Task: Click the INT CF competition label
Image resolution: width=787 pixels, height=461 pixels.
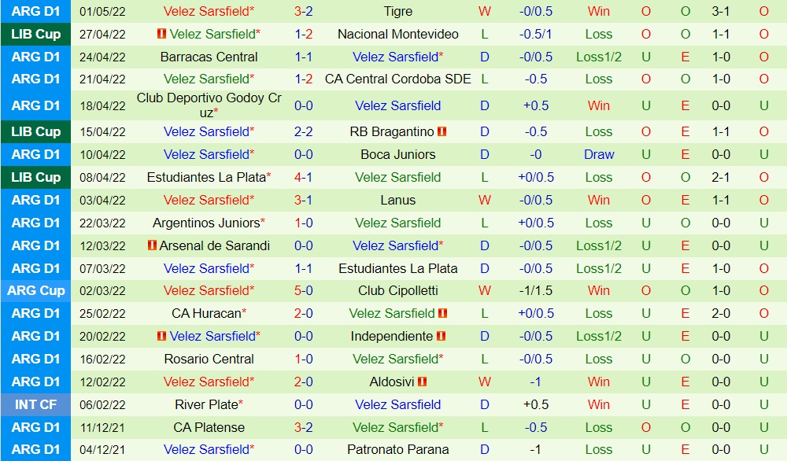Action: (36, 404)
